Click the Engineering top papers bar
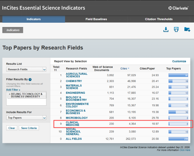The height and width of the screenshot is (156, 194). point(178,93)
